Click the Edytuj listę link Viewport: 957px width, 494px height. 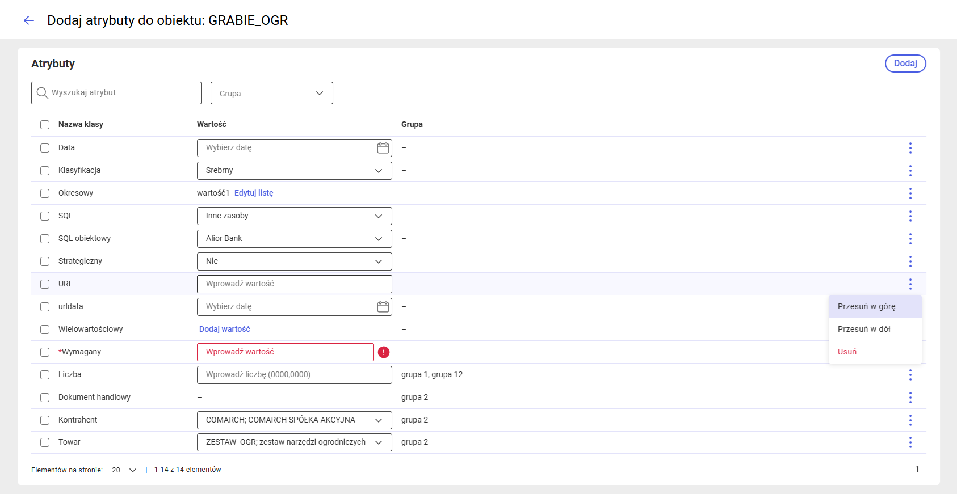(254, 193)
